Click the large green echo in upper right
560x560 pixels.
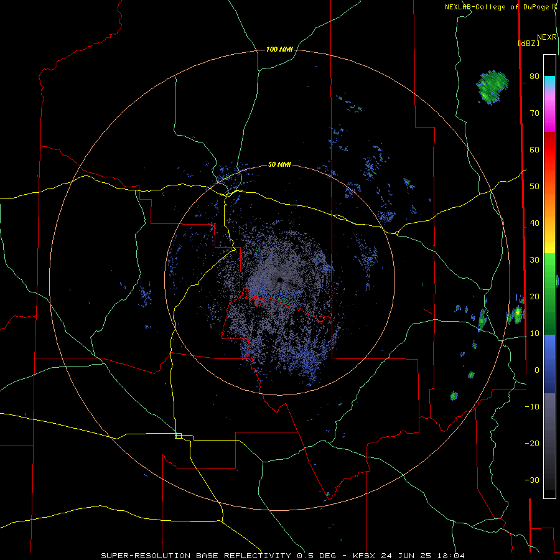pyautogui.click(x=492, y=86)
